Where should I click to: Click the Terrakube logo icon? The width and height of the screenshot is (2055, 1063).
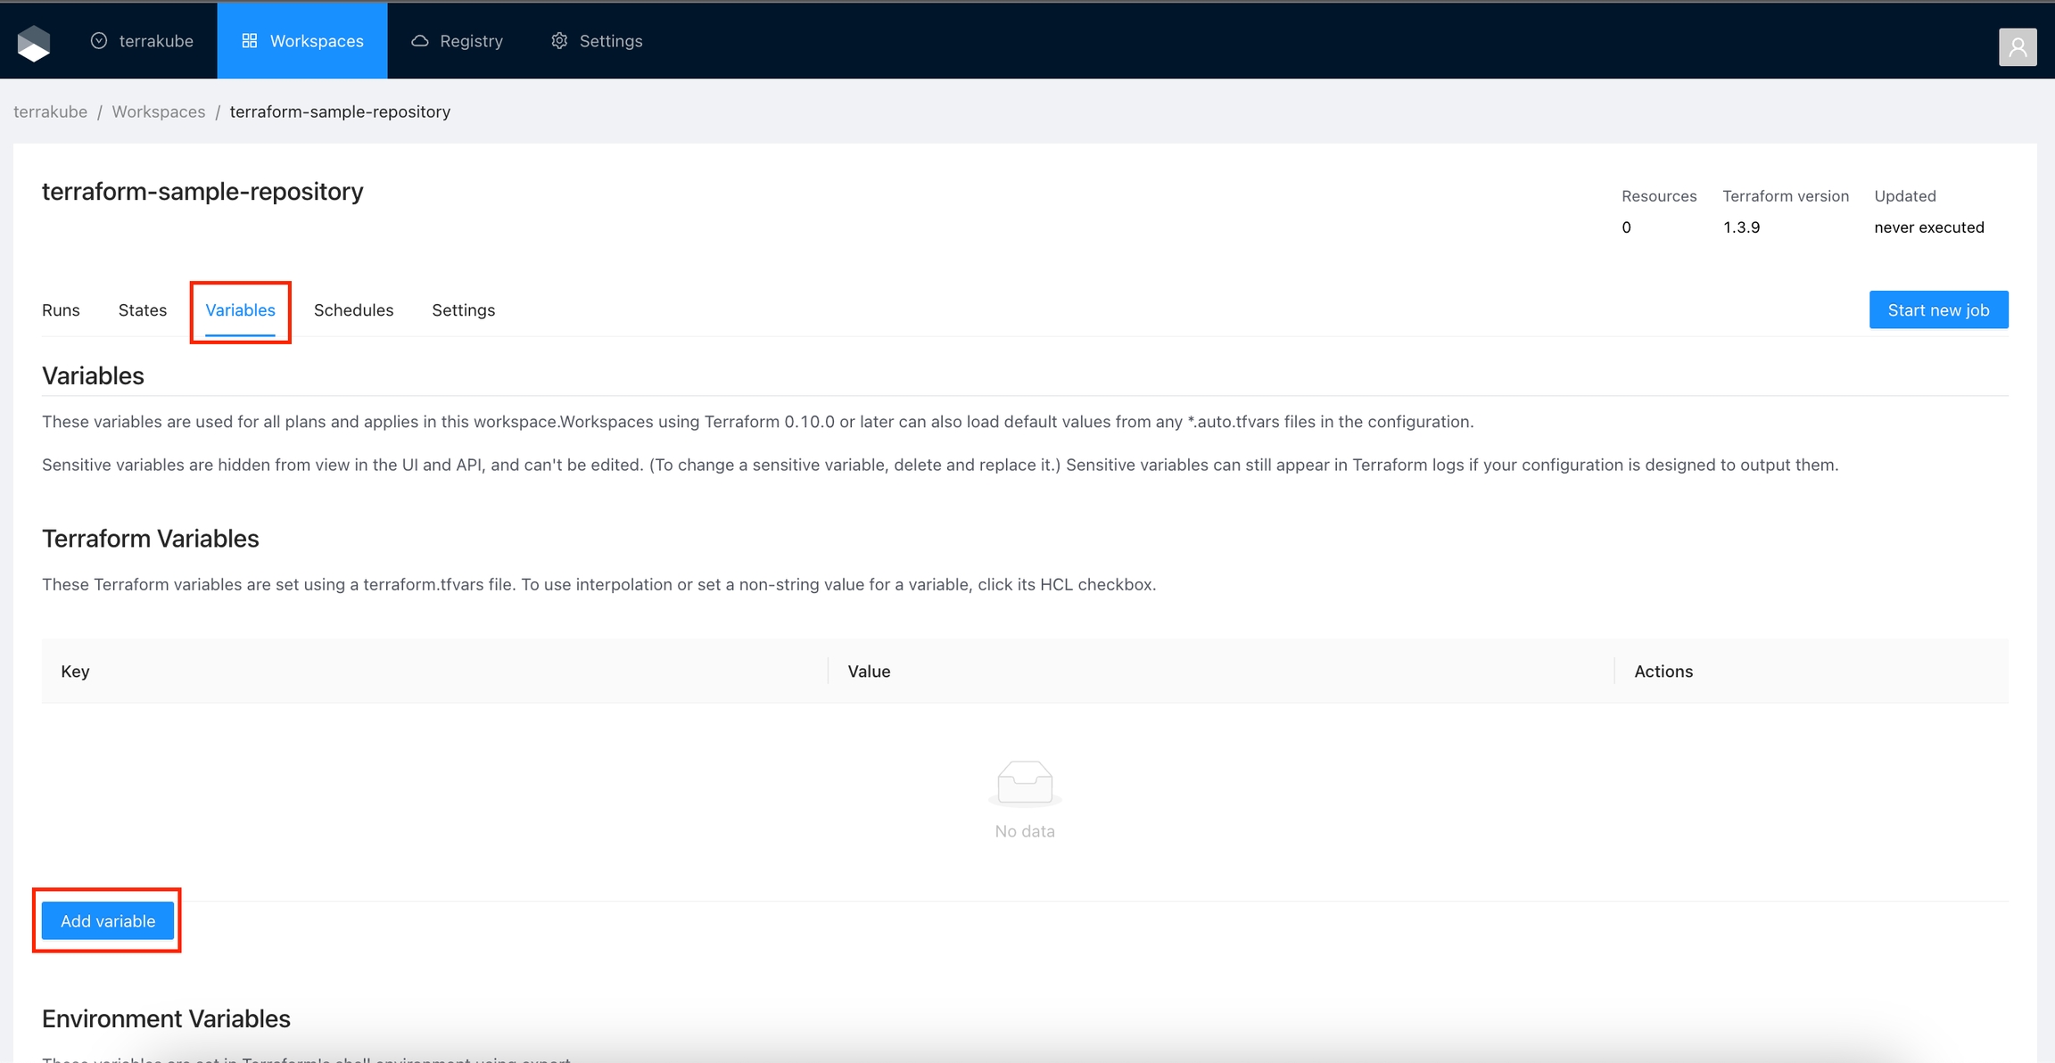[34, 42]
